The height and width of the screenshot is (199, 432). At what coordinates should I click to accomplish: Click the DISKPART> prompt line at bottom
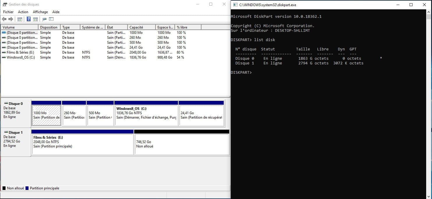pyautogui.click(x=241, y=72)
